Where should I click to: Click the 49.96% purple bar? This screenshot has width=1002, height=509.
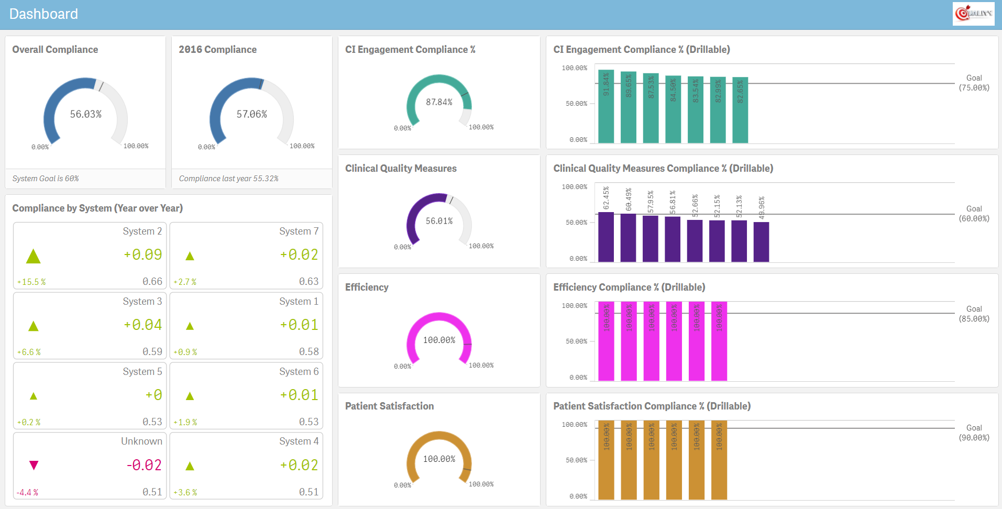pos(762,242)
